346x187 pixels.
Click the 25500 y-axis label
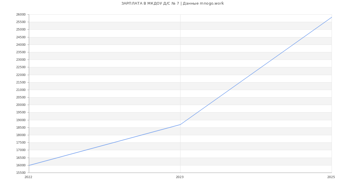pyautogui.click(x=21, y=22)
